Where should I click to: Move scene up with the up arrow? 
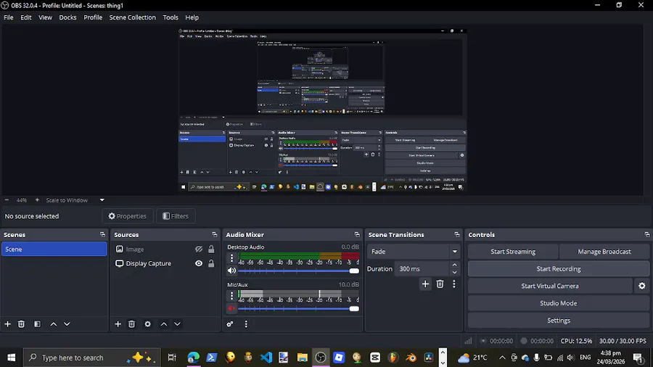(x=53, y=323)
